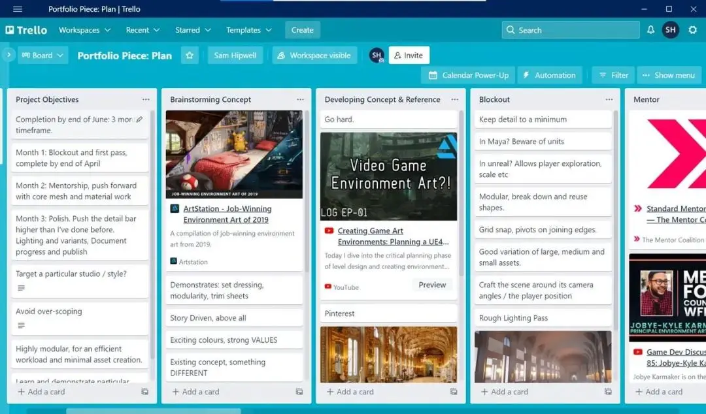Image resolution: width=706 pixels, height=414 pixels.
Task: Open the golden hall Pinterest image
Action: tap(388, 355)
